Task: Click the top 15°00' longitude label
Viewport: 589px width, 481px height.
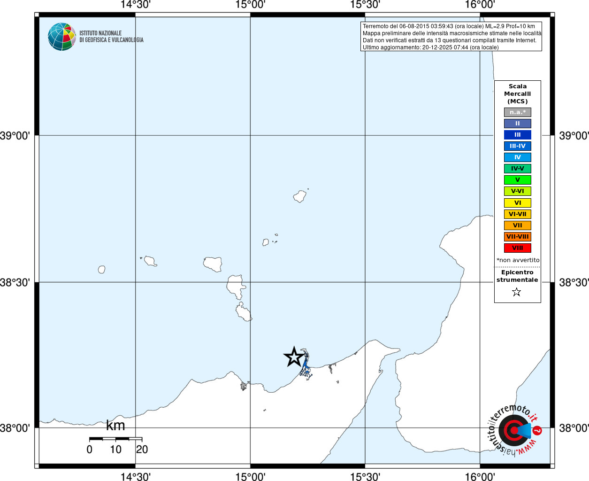Action: pos(250,5)
